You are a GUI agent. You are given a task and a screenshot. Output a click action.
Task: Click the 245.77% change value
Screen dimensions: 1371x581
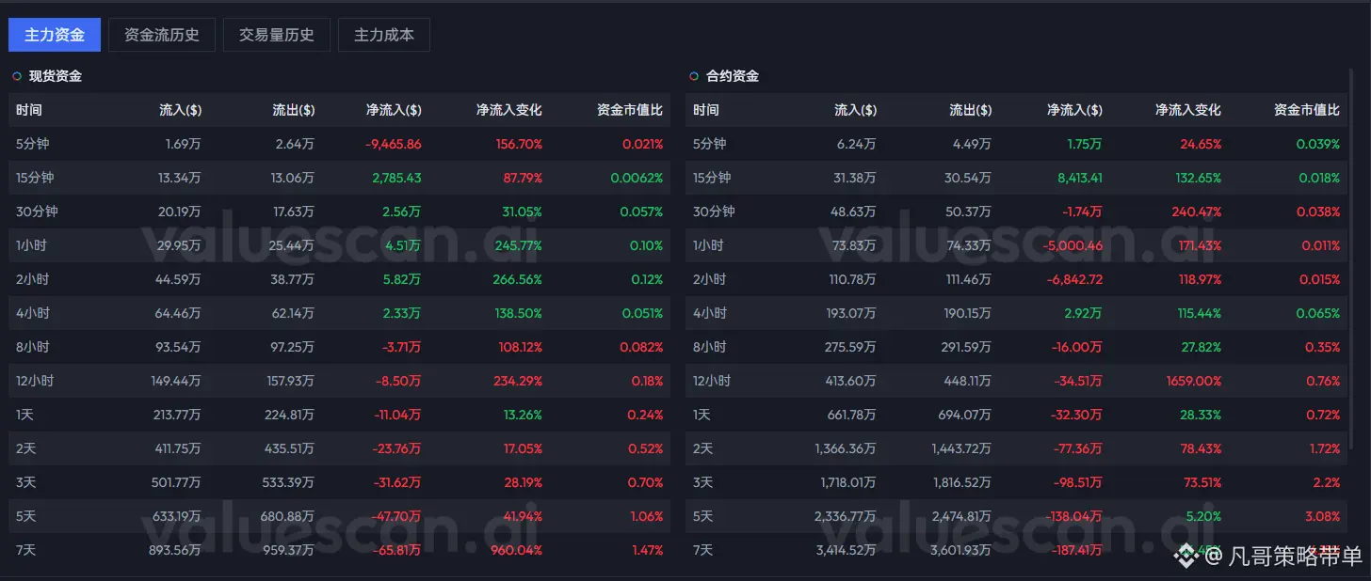517,245
